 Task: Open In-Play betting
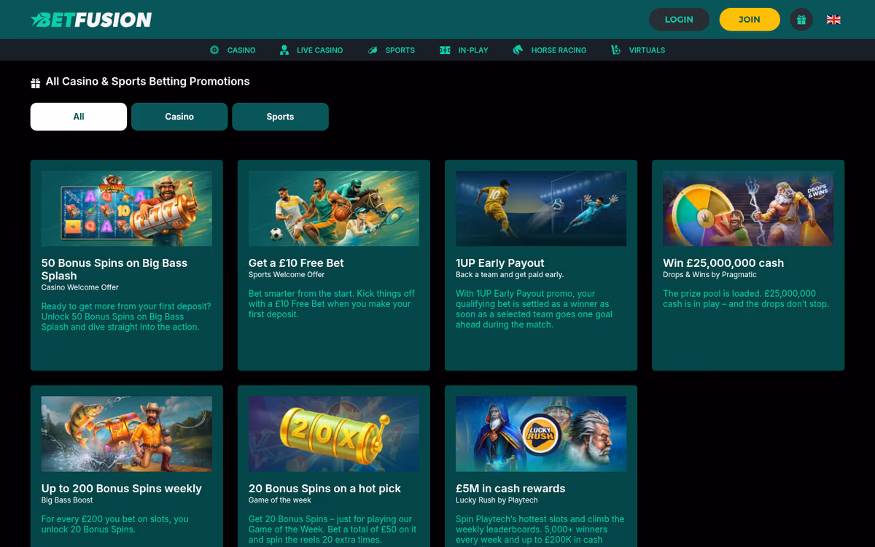click(x=473, y=50)
